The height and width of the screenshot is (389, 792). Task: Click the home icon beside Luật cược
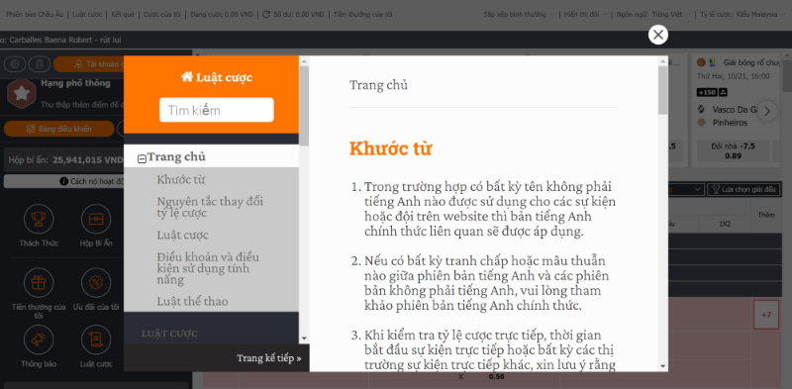pyautogui.click(x=187, y=77)
